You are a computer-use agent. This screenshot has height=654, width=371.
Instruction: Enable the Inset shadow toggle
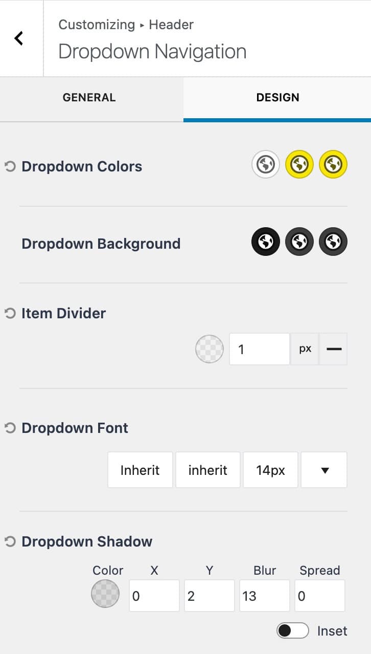[292, 631]
